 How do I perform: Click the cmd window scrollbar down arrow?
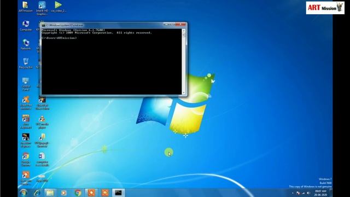pyautogui.click(x=184, y=92)
